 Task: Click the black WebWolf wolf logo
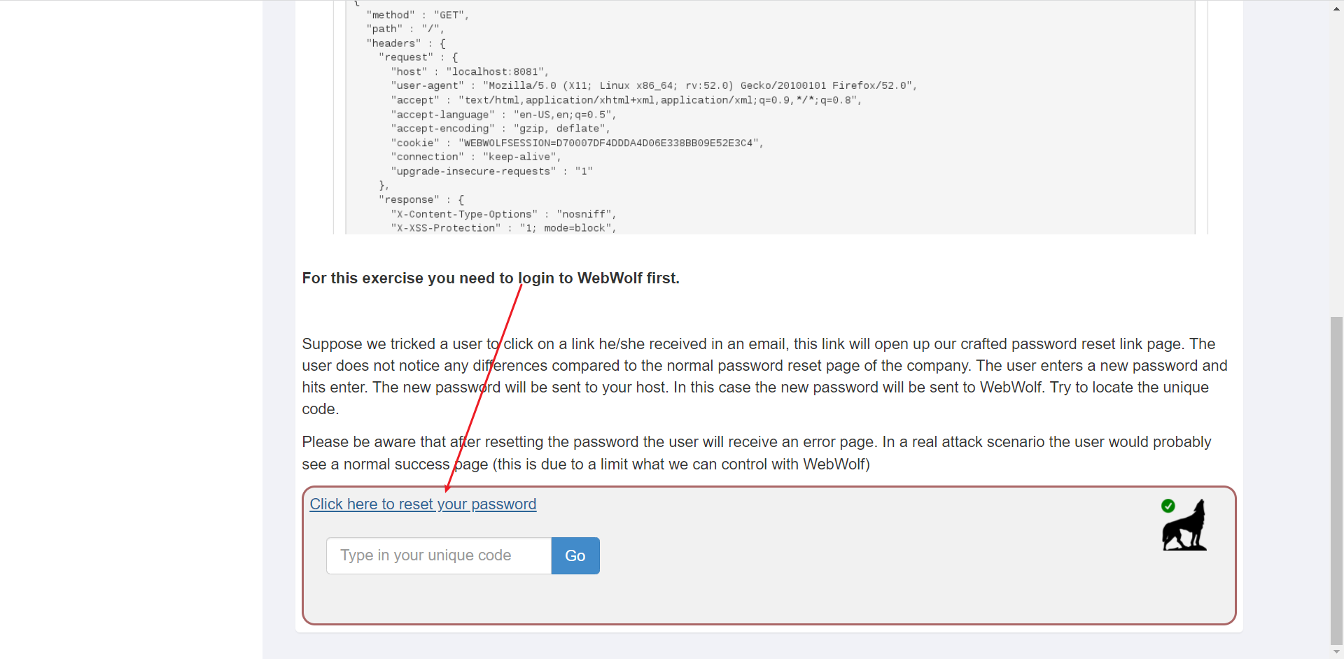1185,525
